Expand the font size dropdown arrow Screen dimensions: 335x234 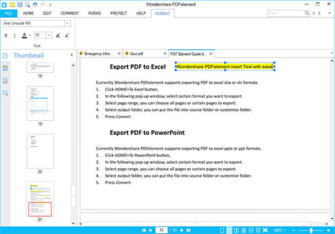[x=49, y=35]
